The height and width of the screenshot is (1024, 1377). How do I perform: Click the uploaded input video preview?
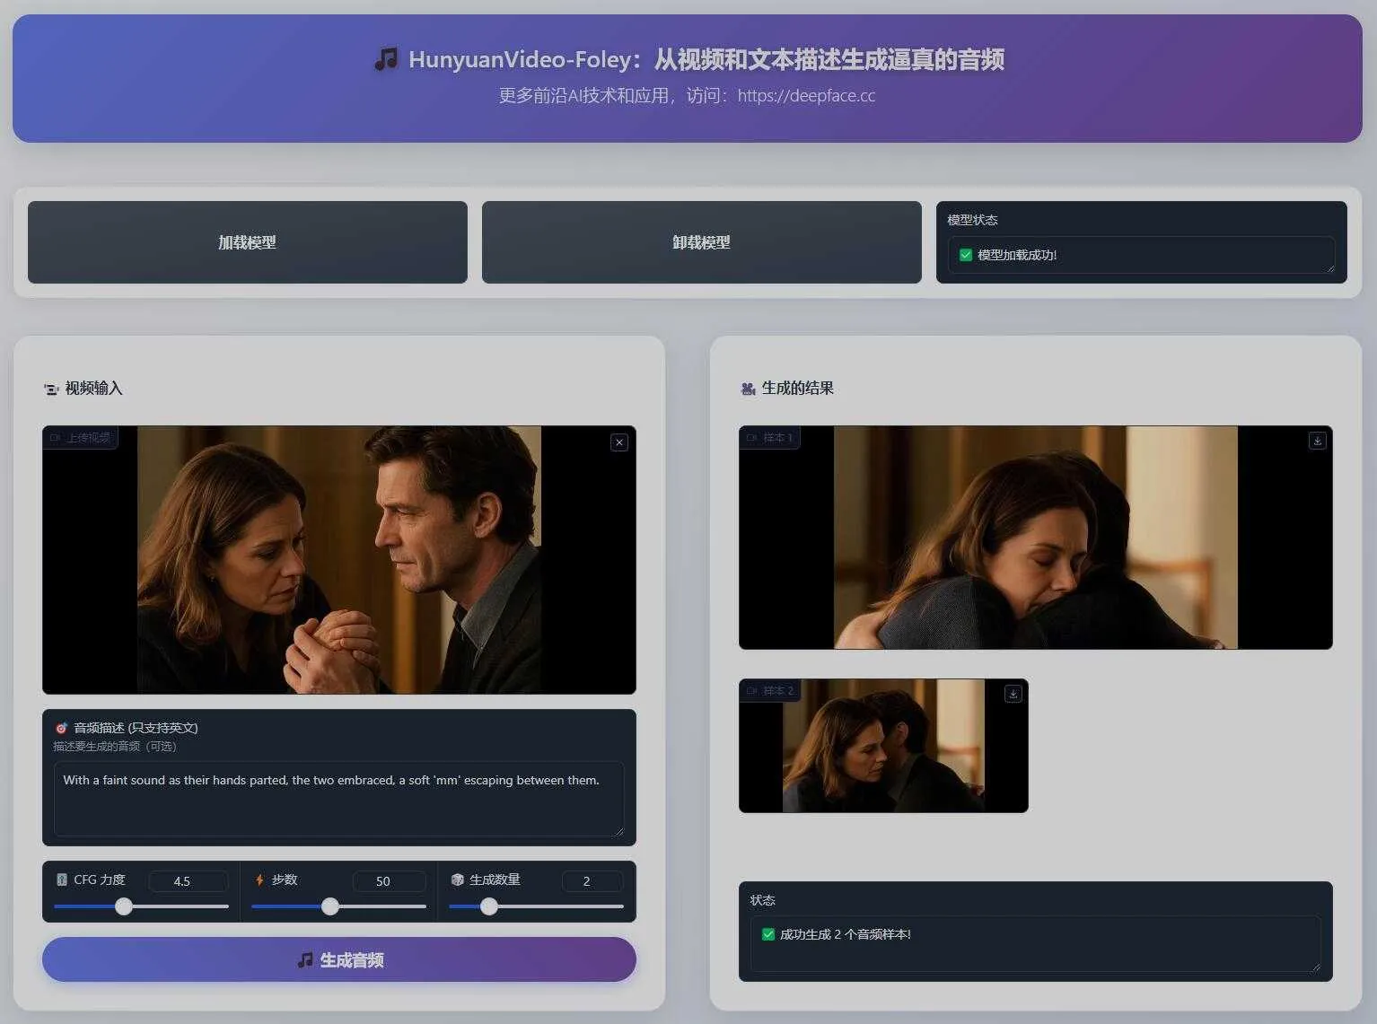tap(339, 560)
